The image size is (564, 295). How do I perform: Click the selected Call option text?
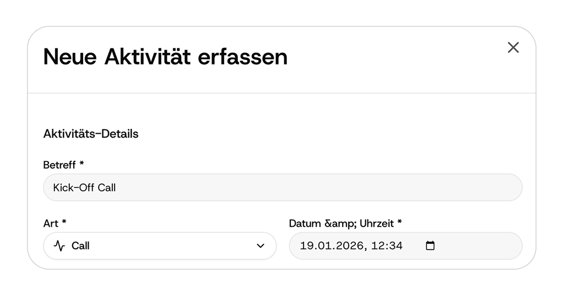[80, 246]
